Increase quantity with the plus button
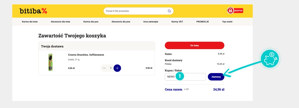This screenshot has height=108, width=299. coord(117,68)
